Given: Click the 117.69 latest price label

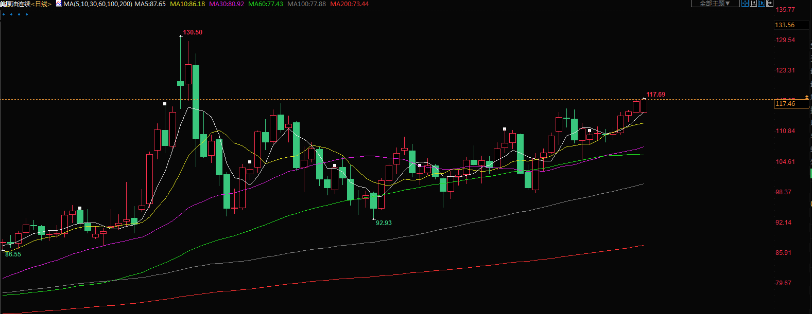Looking at the screenshot, I should (x=655, y=95).
